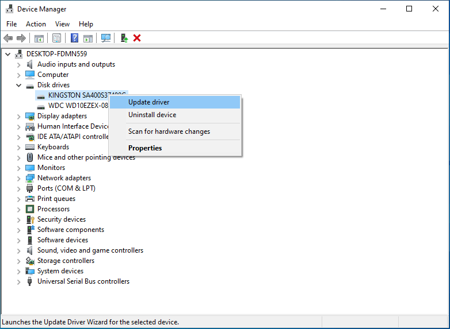
Task: Expand the IDE ATA/ATAPI controllers node
Action: pyautogui.click(x=18, y=137)
